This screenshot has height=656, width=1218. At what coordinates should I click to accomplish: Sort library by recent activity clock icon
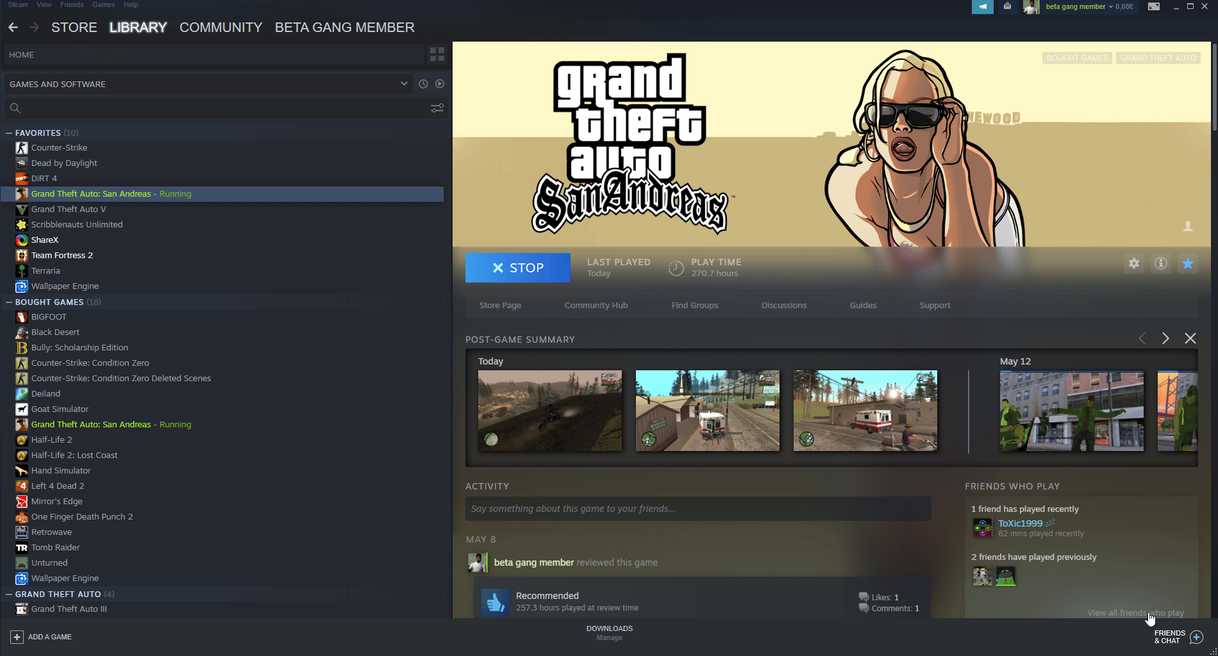[x=423, y=84]
